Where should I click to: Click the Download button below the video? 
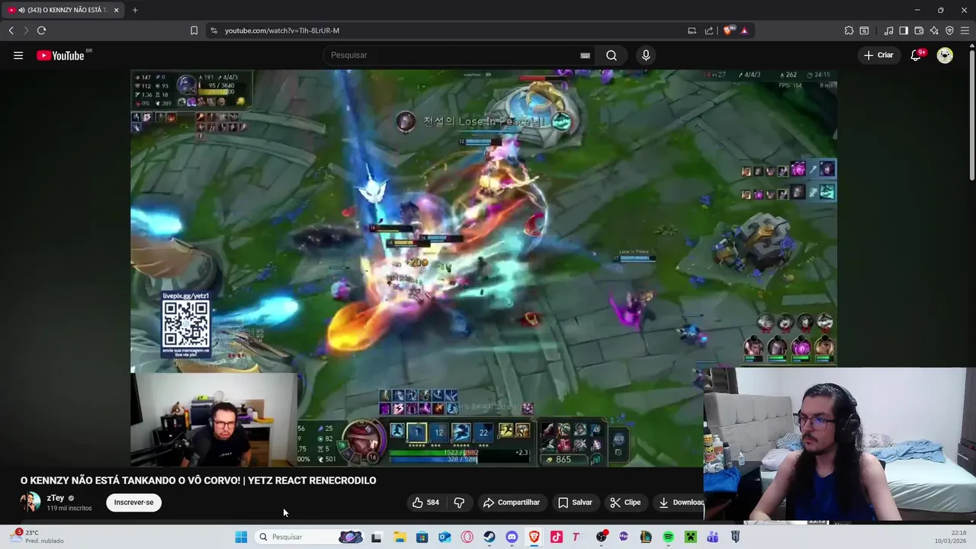pos(679,502)
